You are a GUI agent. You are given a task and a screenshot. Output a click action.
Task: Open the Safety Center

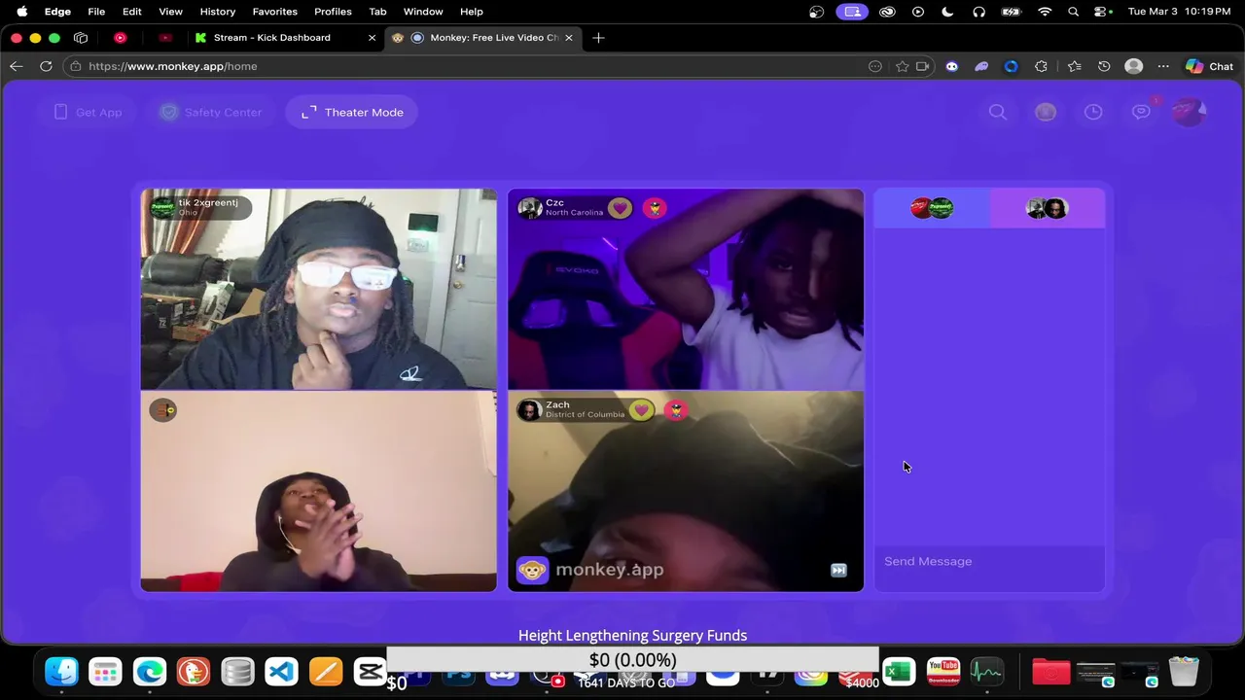point(212,112)
